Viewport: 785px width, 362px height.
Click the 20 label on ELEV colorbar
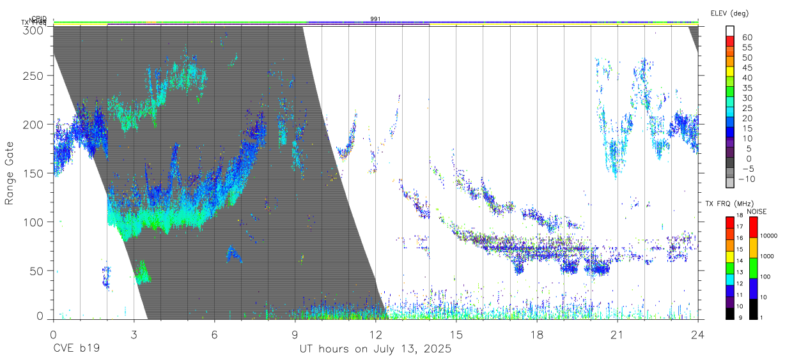tap(747, 119)
